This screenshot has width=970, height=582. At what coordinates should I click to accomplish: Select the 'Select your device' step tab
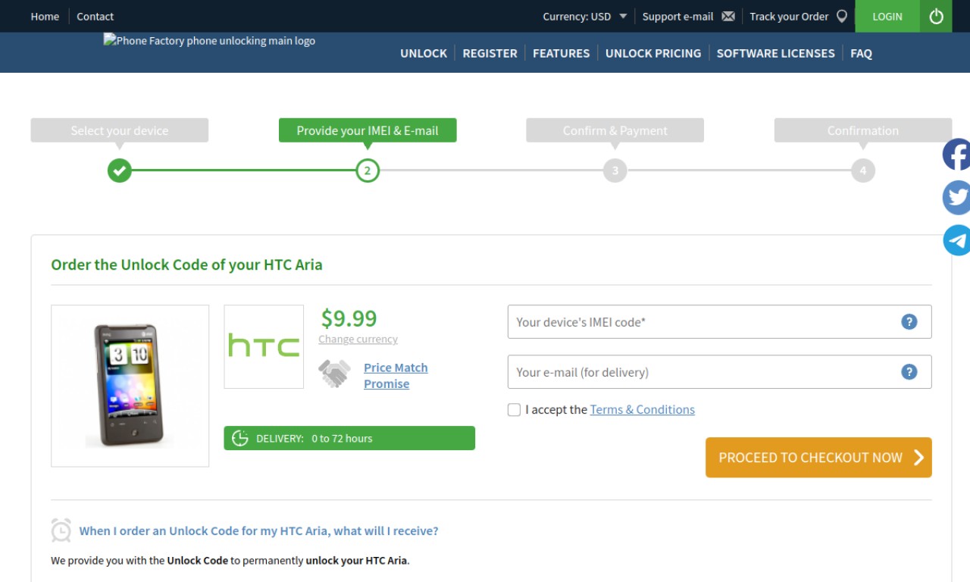click(119, 130)
